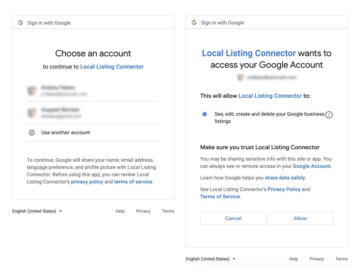Click the Cancel button

233,218
